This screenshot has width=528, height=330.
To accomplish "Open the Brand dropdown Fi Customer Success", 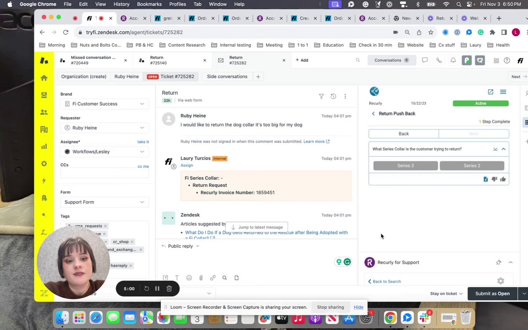I will (104, 104).
